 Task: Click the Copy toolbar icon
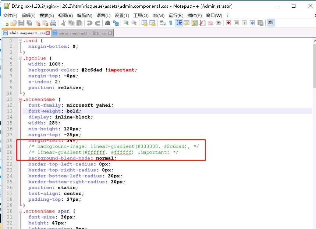point(71,23)
